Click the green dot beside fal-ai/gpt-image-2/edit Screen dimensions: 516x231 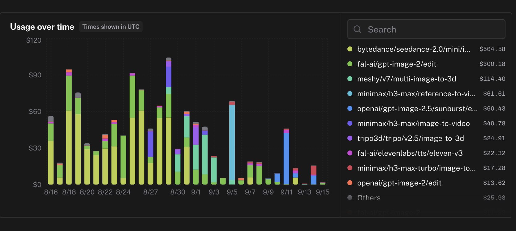[x=350, y=64]
